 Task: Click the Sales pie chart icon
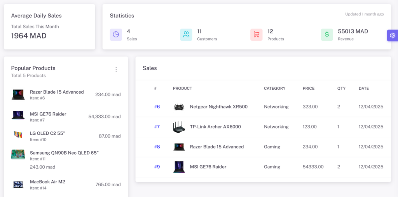click(x=116, y=35)
